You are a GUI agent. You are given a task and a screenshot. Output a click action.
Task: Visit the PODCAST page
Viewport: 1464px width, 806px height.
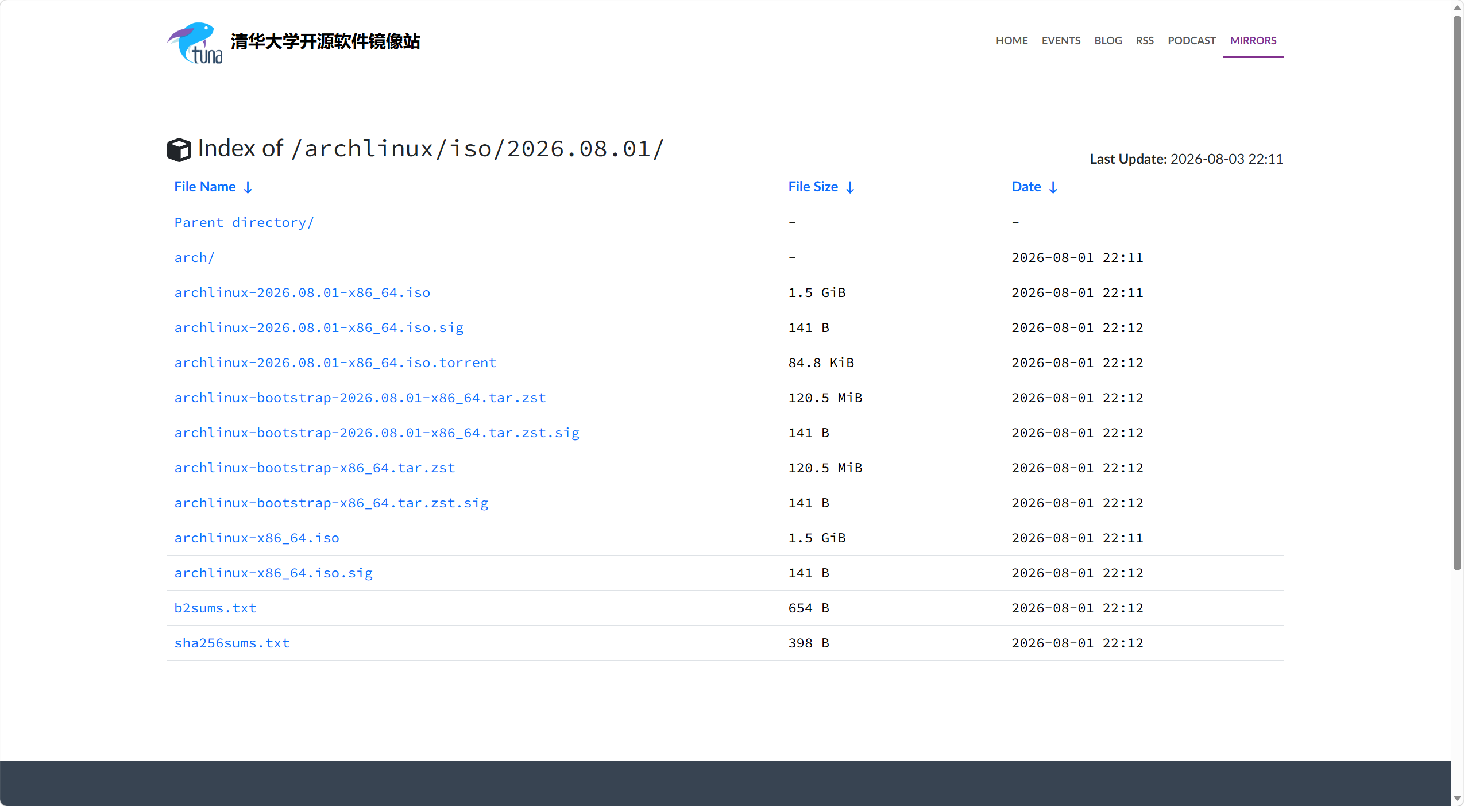point(1192,41)
